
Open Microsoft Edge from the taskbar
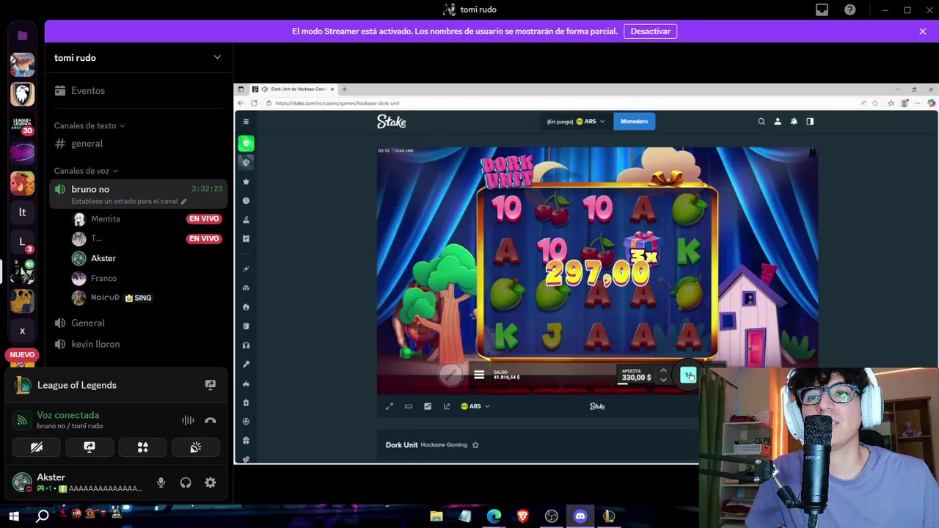(x=494, y=516)
